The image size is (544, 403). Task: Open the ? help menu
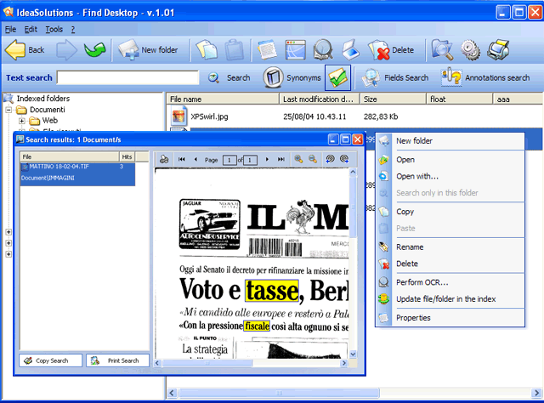point(73,30)
